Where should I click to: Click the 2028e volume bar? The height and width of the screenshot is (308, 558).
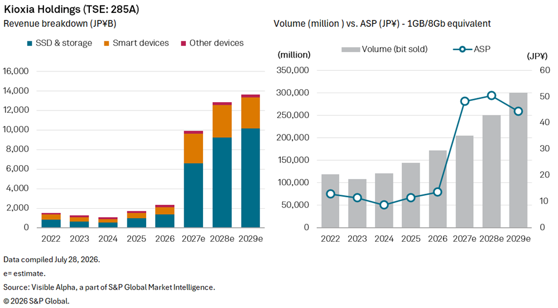tap(492, 171)
